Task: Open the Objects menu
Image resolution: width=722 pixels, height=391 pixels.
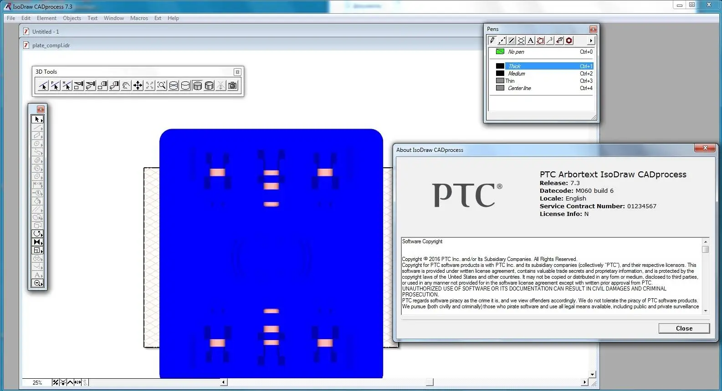Action: [72, 18]
